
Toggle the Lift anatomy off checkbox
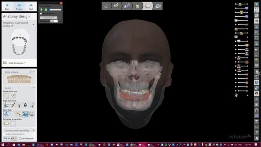pyautogui.click(x=20, y=138)
